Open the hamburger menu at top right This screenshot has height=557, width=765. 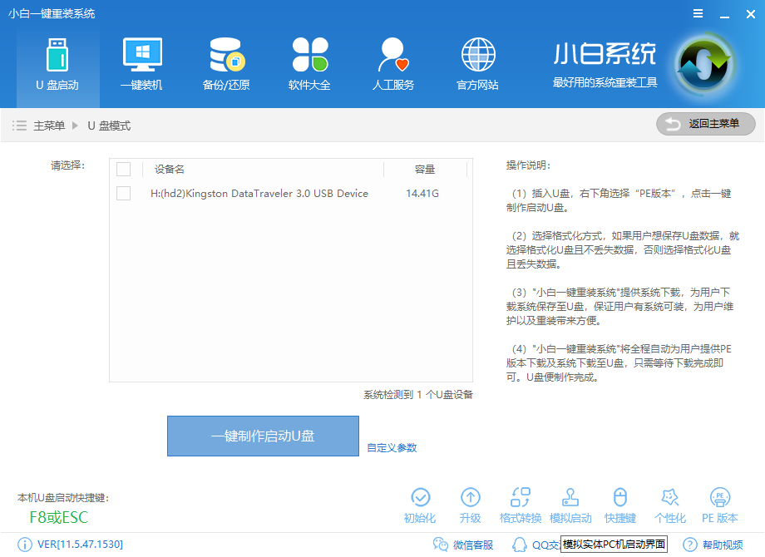698,13
